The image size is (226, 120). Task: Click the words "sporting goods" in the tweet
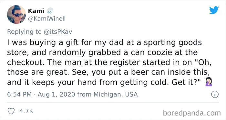click(173, 43)
